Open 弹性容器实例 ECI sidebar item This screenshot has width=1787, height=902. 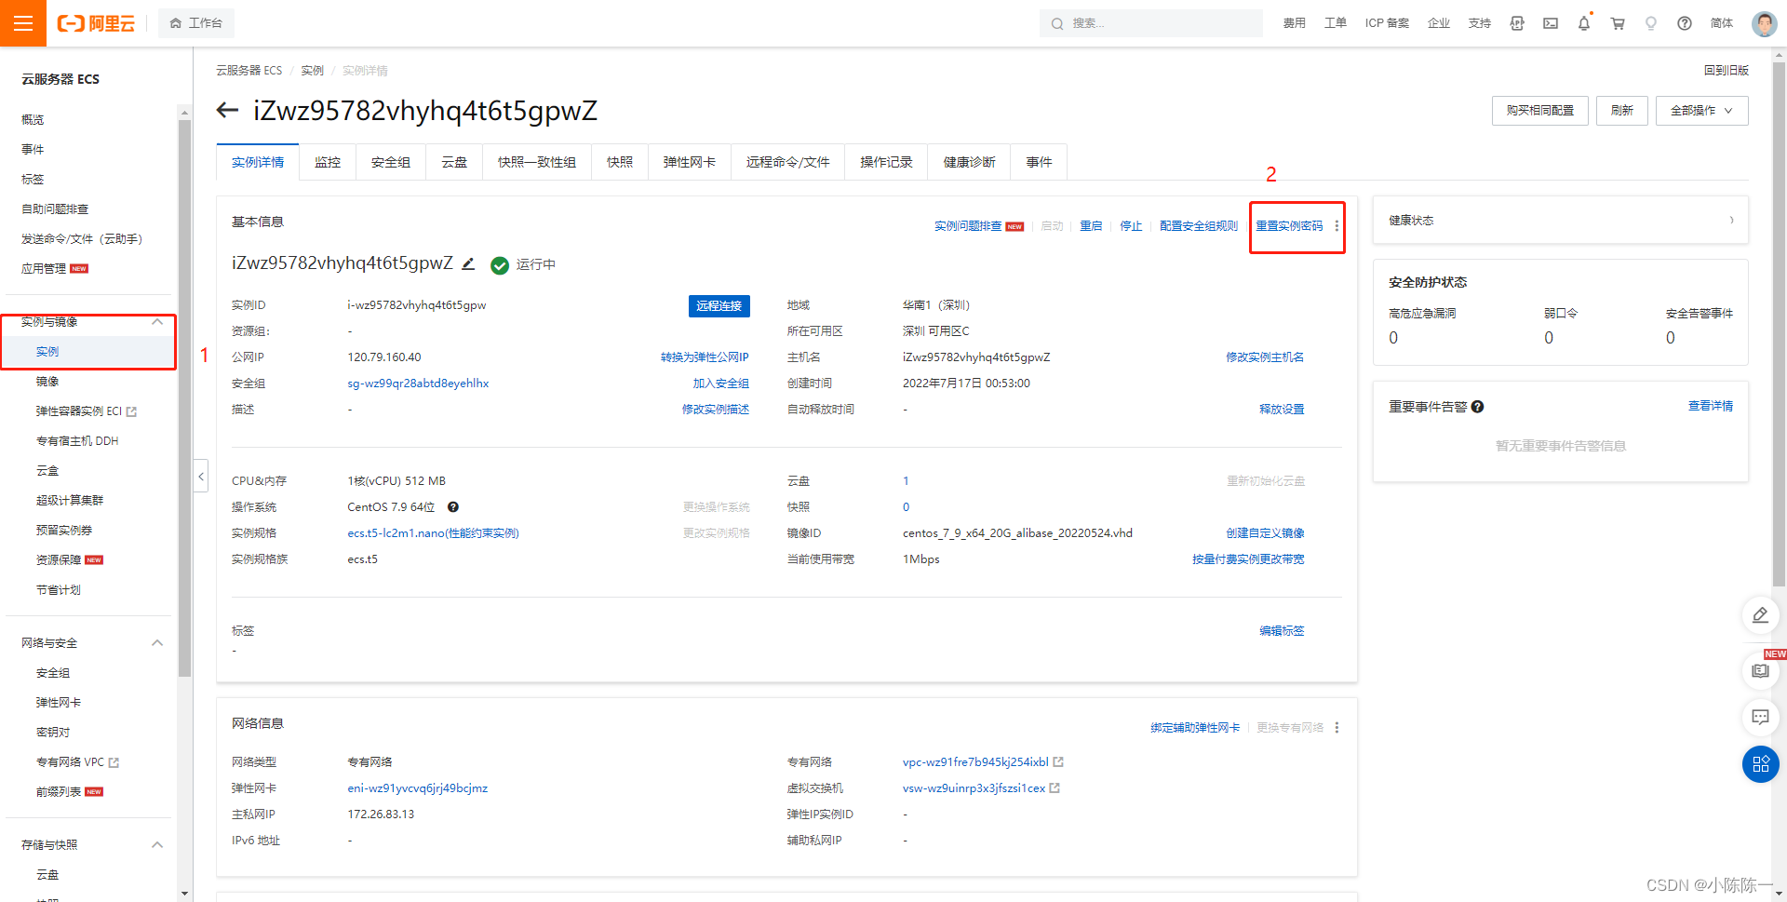point(87,411)
